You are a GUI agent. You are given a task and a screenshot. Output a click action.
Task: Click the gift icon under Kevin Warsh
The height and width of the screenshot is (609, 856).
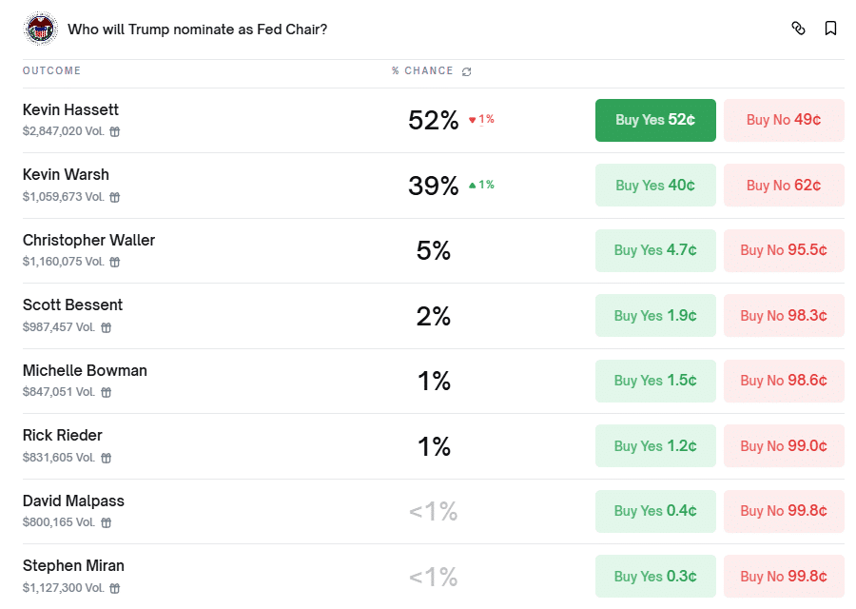click(114, 197)
